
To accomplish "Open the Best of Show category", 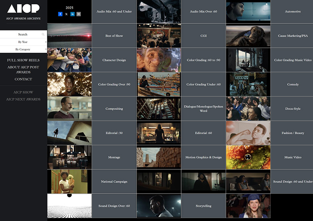I will (x=114, y=36).
